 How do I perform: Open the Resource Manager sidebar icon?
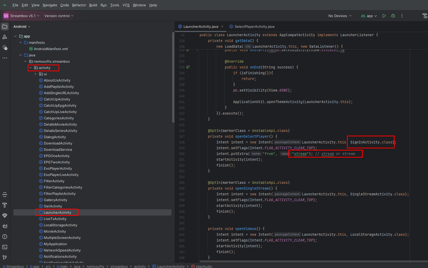[5, 37]
